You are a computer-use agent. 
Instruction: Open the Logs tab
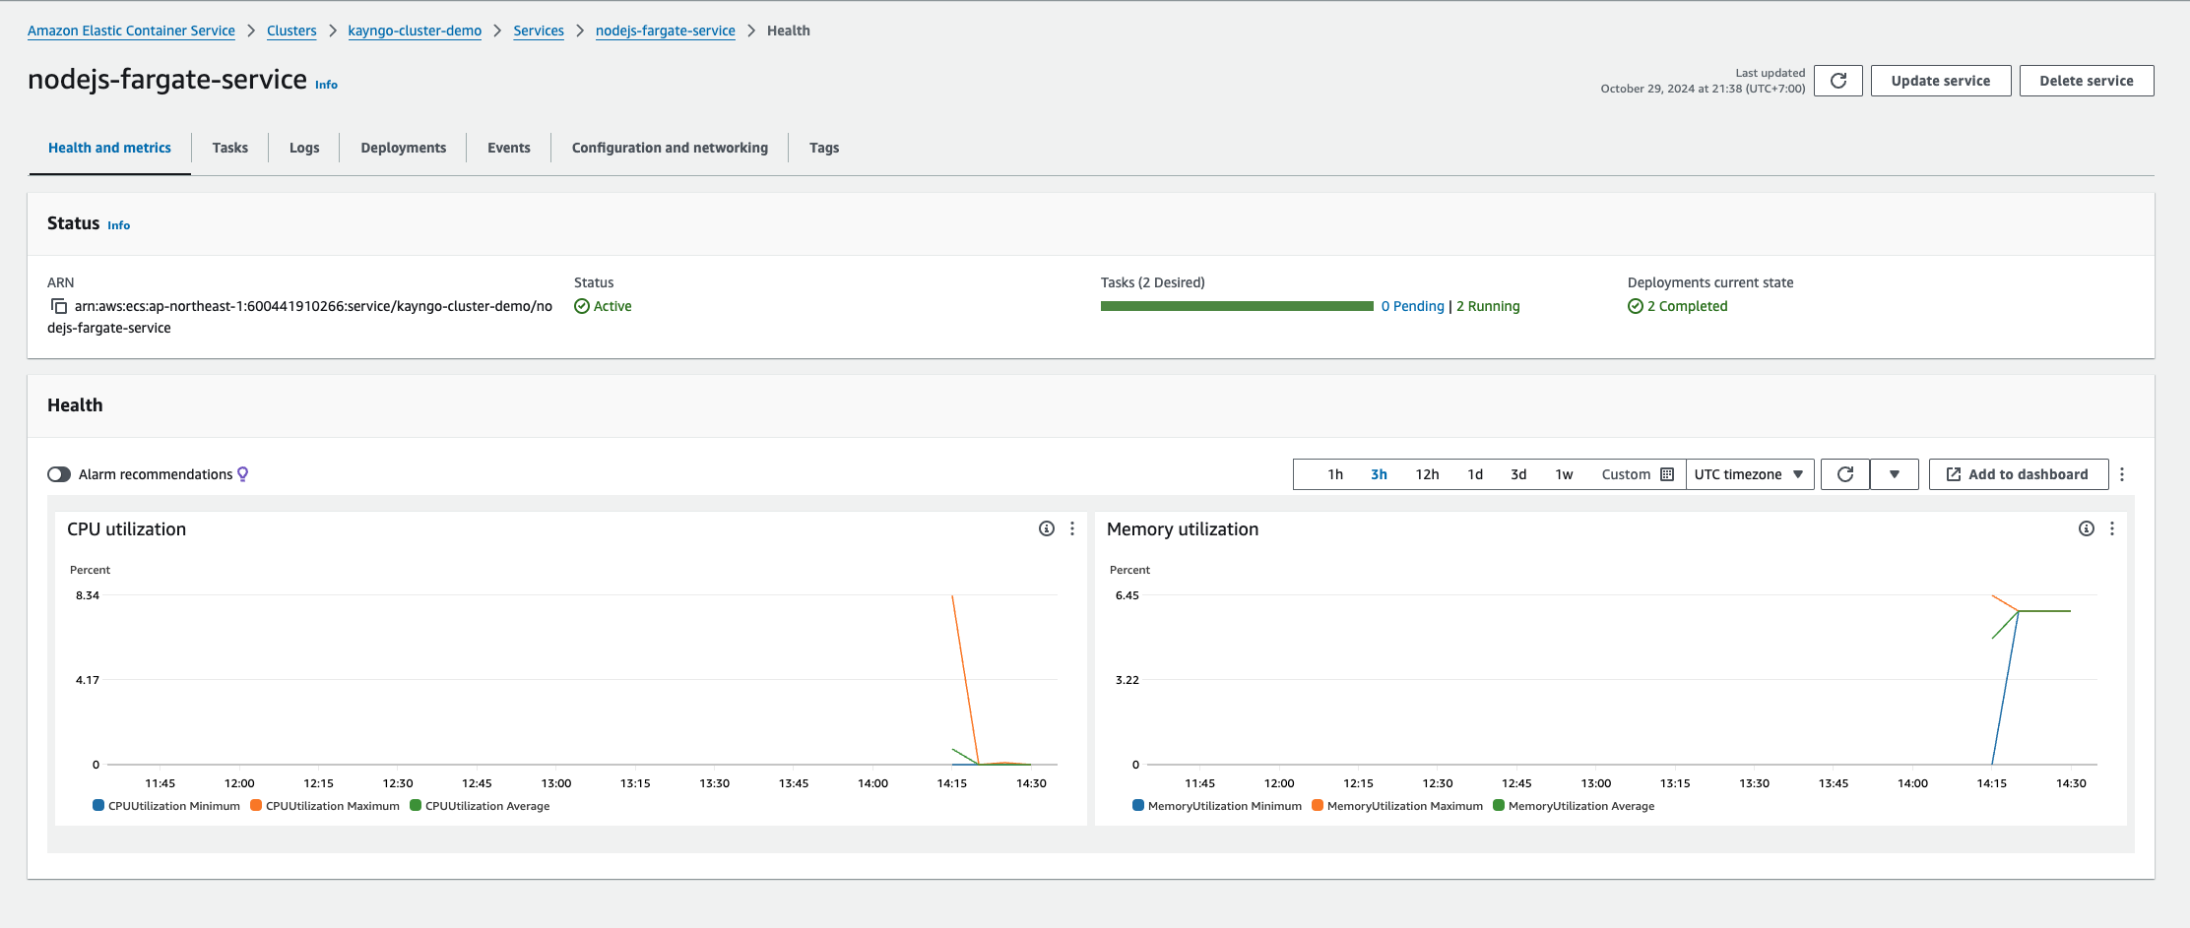pyautogui.click(x=304, y=148)
